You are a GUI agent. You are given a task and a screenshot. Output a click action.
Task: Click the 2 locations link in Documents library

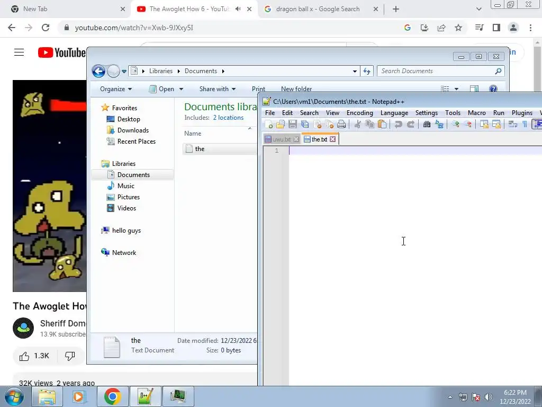point(228,118)
